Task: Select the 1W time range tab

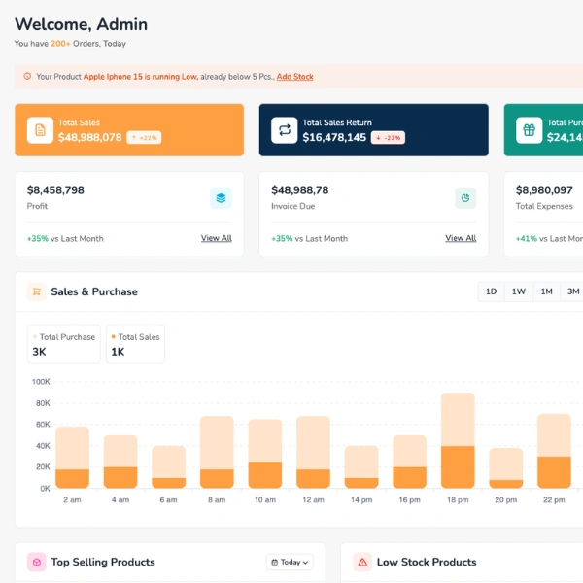Action: pyautogui.click(x=519, y=291)
